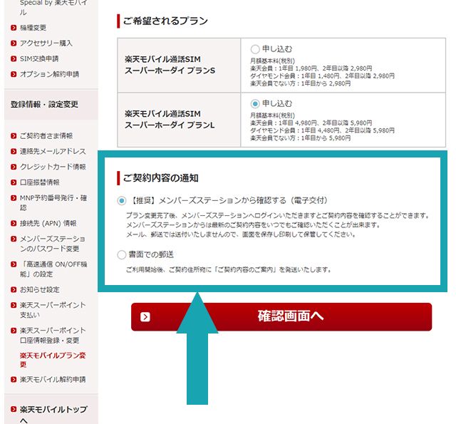Choose 書面での郵送 option
The height and width of the screenshot is (424, 456).
click(x=122, y=254)
